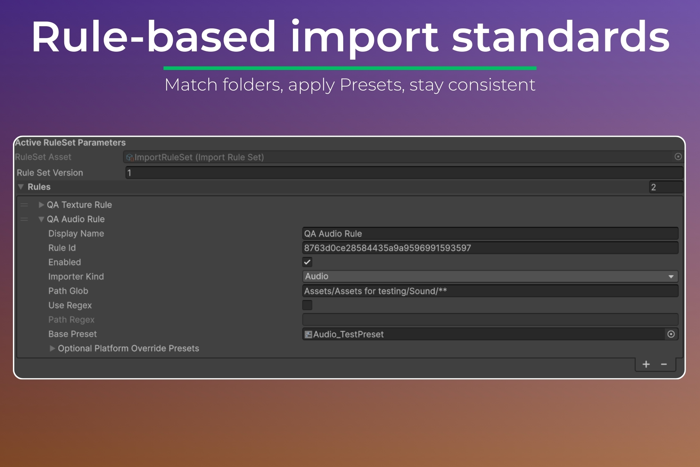Enable the Use Regex checkbox
This screenshot has height=467, width=700.
coord(307,305)
